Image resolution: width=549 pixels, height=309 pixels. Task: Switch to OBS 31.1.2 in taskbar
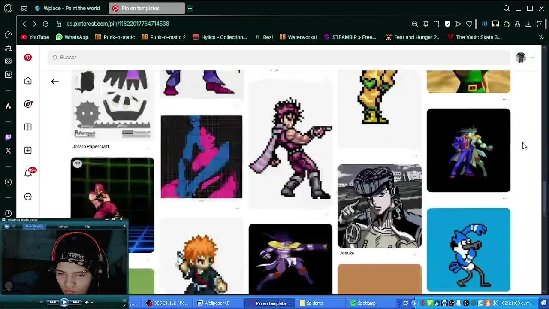[167, 303]
